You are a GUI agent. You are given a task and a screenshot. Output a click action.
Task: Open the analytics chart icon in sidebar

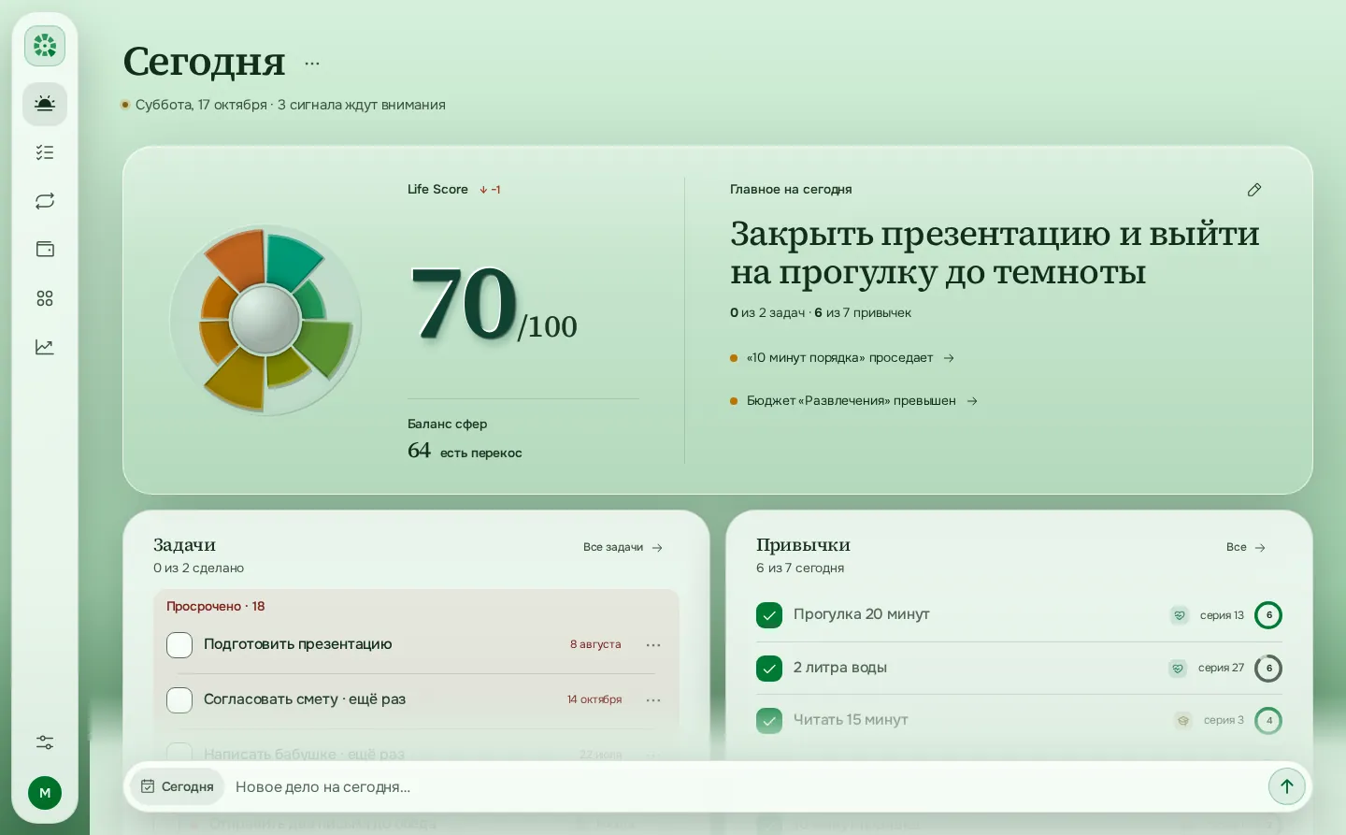tap(45, 347)
